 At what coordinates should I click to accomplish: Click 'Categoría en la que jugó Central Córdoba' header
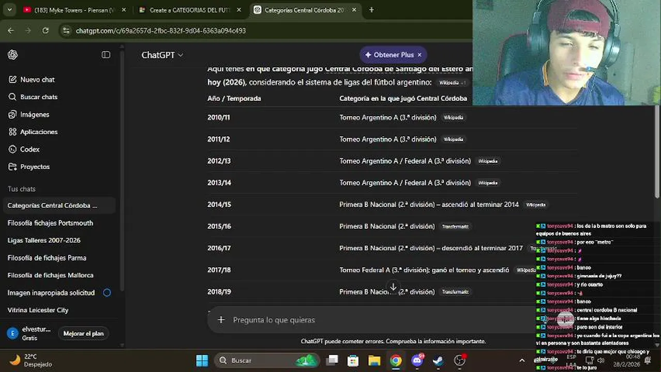403,98
